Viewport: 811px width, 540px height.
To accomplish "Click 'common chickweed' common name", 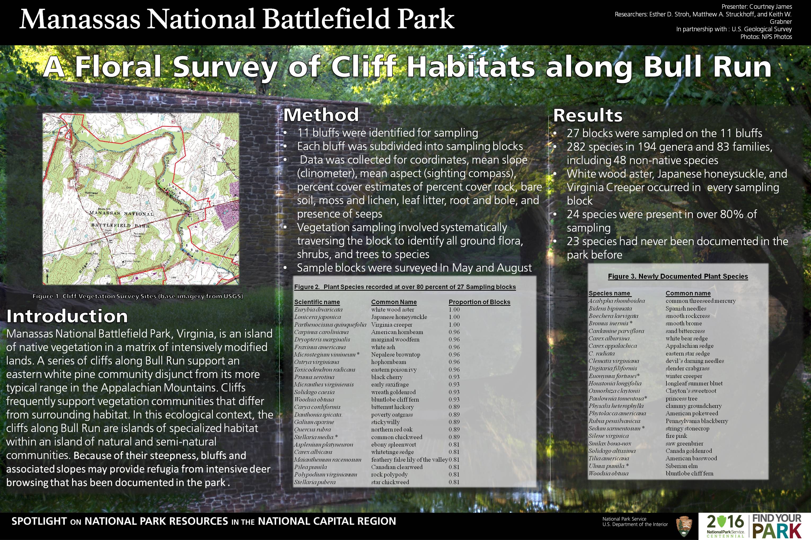I will 396,437.
